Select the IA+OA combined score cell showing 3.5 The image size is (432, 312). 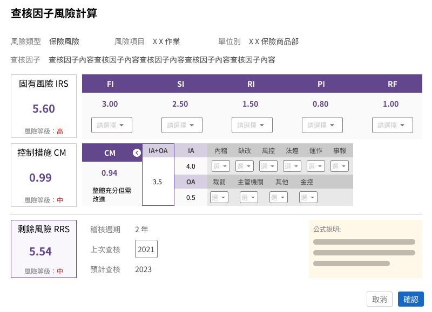[x=157, y=182]
